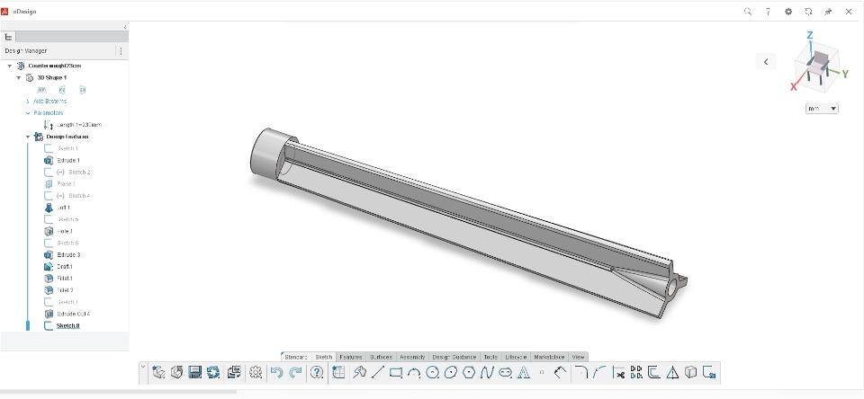Click the sketch Fillet corner tool
Viewport: 864px width, 399px height.
coord(580,373)
